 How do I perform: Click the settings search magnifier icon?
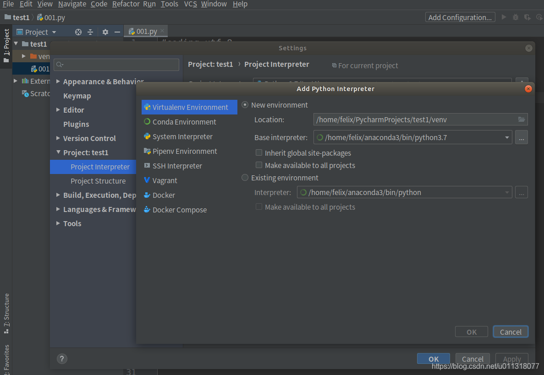[60, 65]
